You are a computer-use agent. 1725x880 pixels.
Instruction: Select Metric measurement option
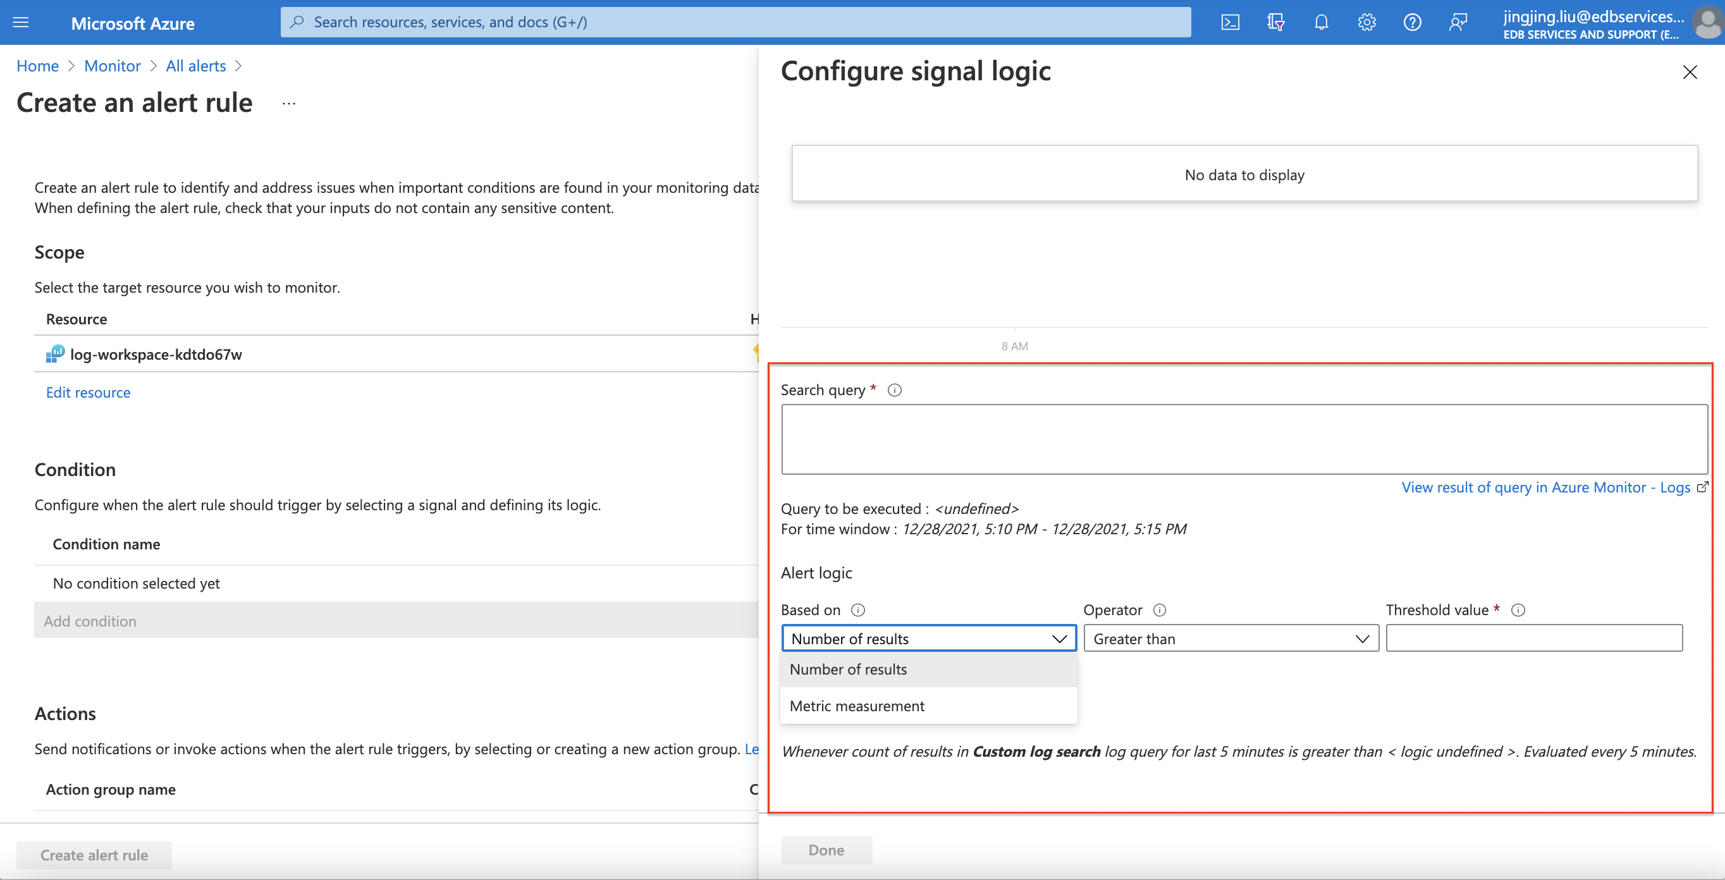[x=929, y=706]
